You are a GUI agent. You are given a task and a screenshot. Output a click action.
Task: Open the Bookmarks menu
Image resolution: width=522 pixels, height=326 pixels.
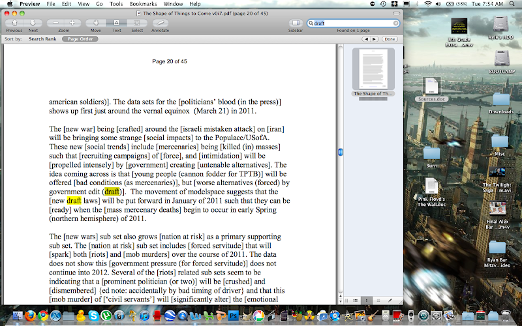point(143,4)
